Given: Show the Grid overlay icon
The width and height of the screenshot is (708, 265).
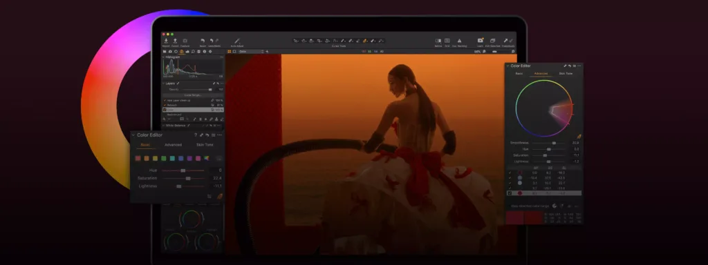Looking at the screenshot, I should pyautogui.click(x=447, y=41).
